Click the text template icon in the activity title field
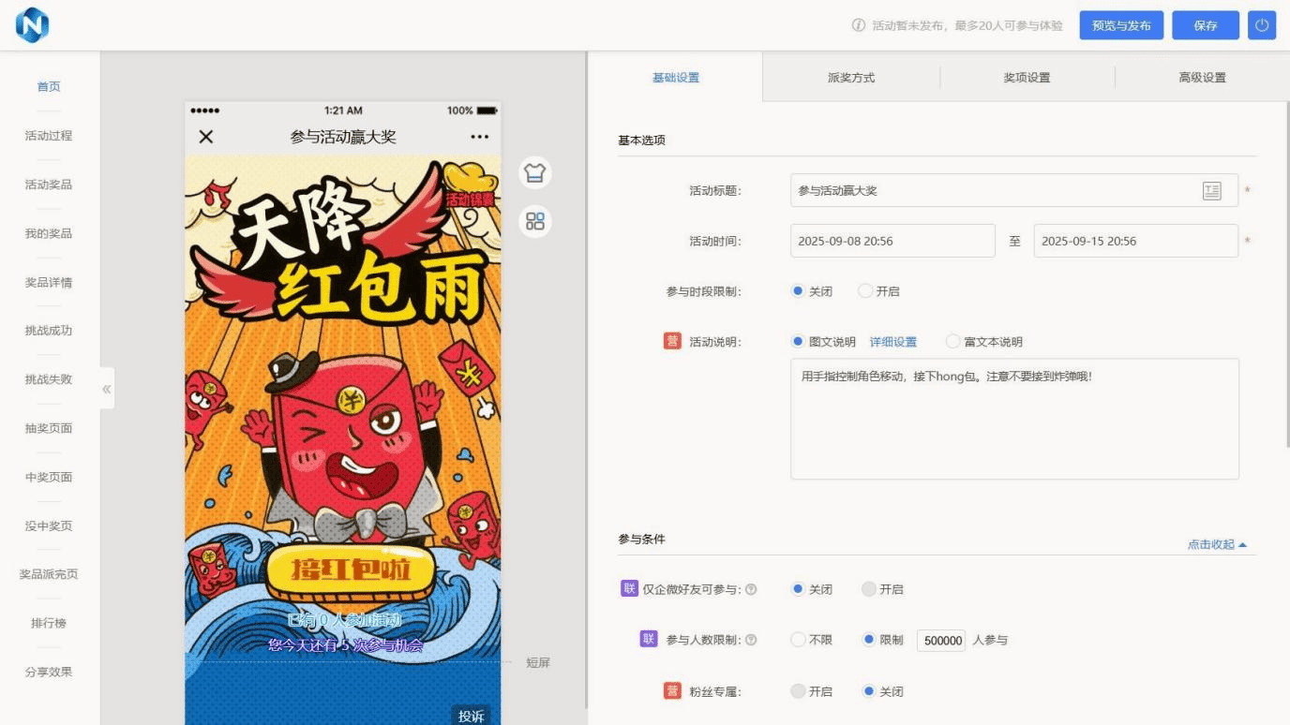Image resolution: width=1290 pixels, height=725 pixels. pos(1211,191)
